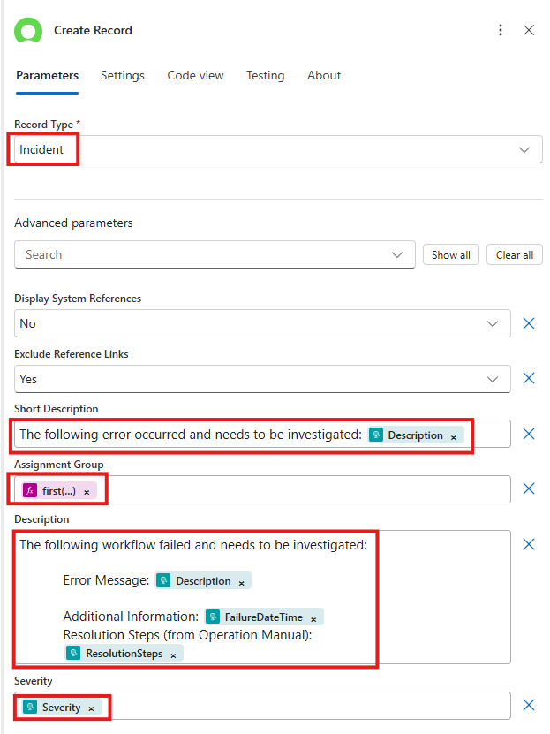Click the Show all button
The width and height of the screenshot is (550, 734).
click(450, 254)
